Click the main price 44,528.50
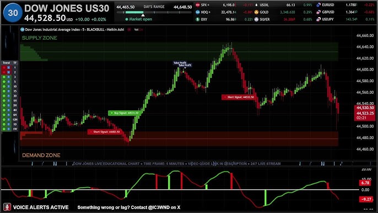378x213 pixels. (45, 18)
